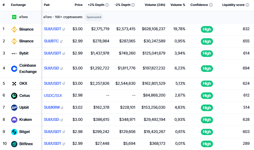Screen dimensions: 254x150
Task: Select -2% depth value $5,694
Action: (129, 143)
